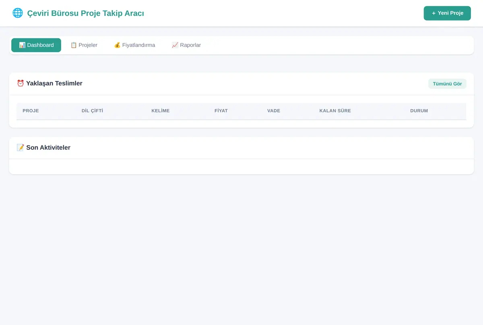Click the money bag icon beside Fiyatlandırma
This screenshot has width=483, height=325.
pos(117,45)
